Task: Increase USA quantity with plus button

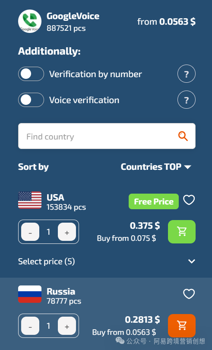Action: point(67,232)
